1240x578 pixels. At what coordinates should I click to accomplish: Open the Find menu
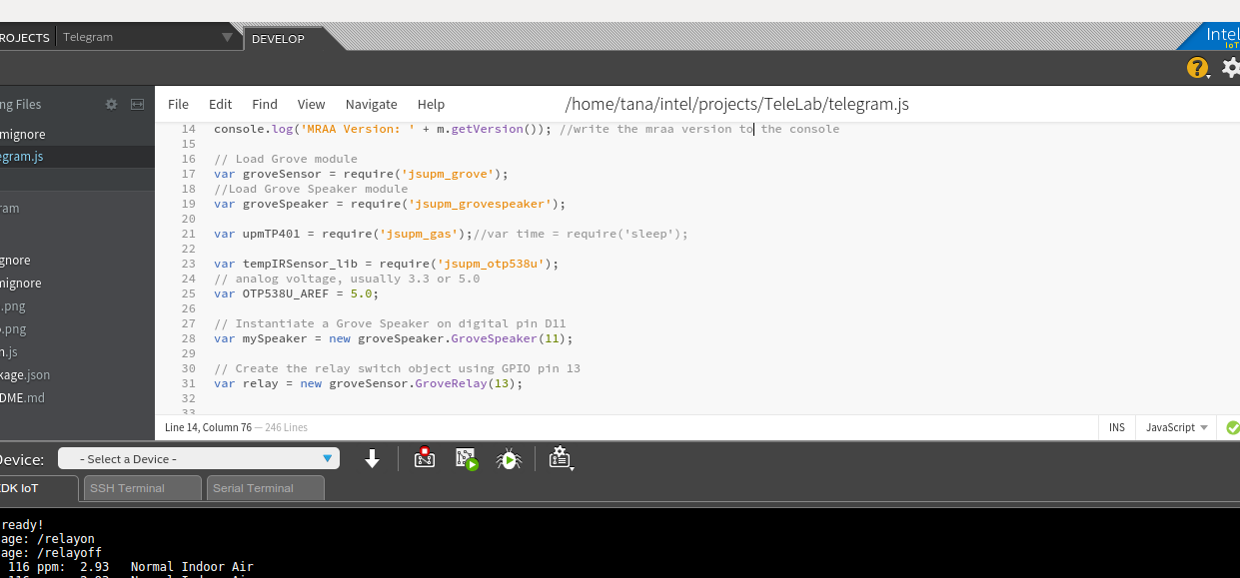click(265, 104)
